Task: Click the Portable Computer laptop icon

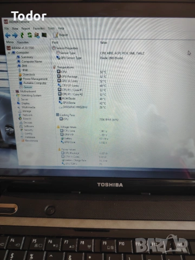Action: 21,83
